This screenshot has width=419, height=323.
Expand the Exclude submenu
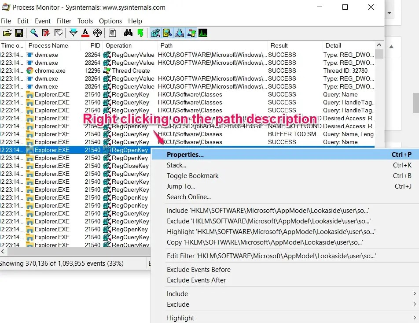pyautogui.click(x=285, y=304)
